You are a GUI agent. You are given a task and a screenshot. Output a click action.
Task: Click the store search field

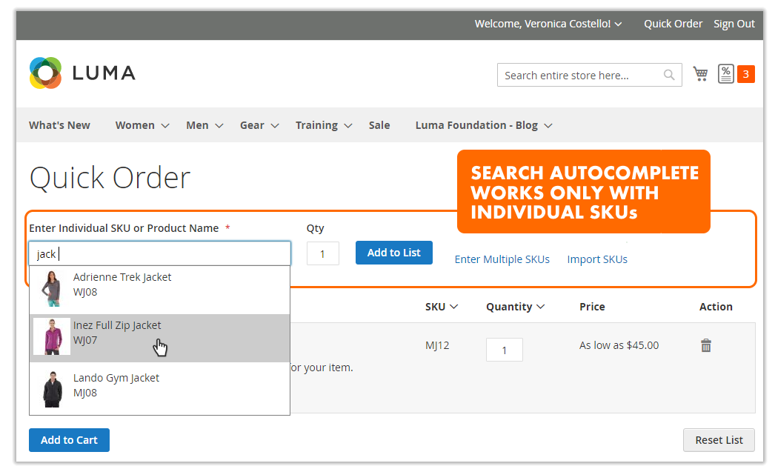[x=589, y=75]
